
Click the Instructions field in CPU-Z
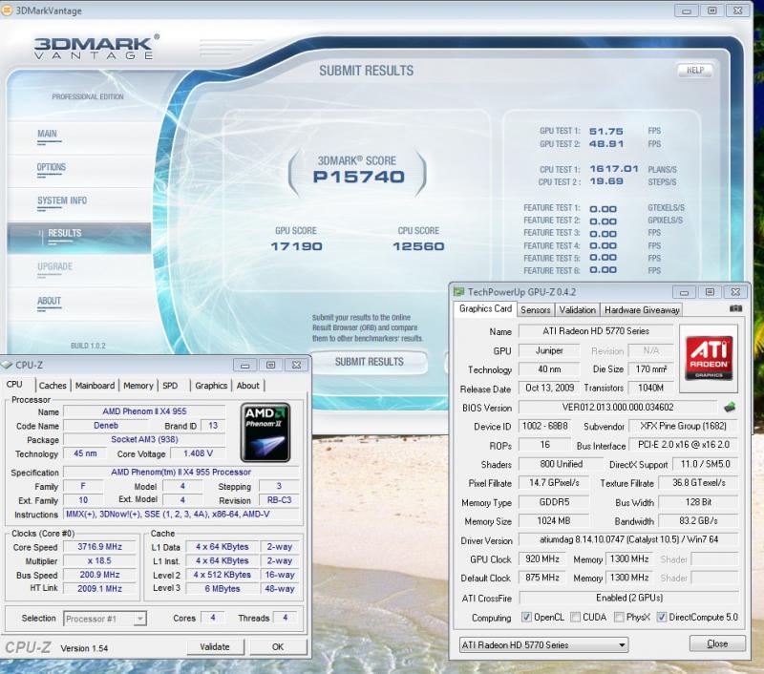(180, 514)
